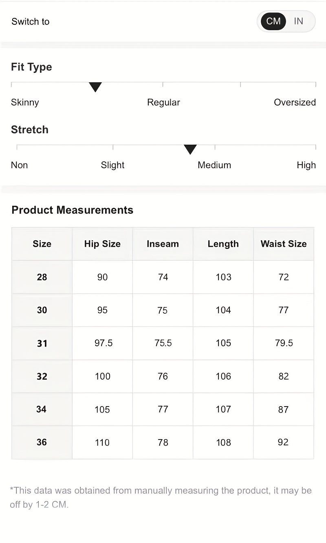Click the Oversized fit label
The width and height of the screenshot is (326, 543).
[x=295, y=102]
